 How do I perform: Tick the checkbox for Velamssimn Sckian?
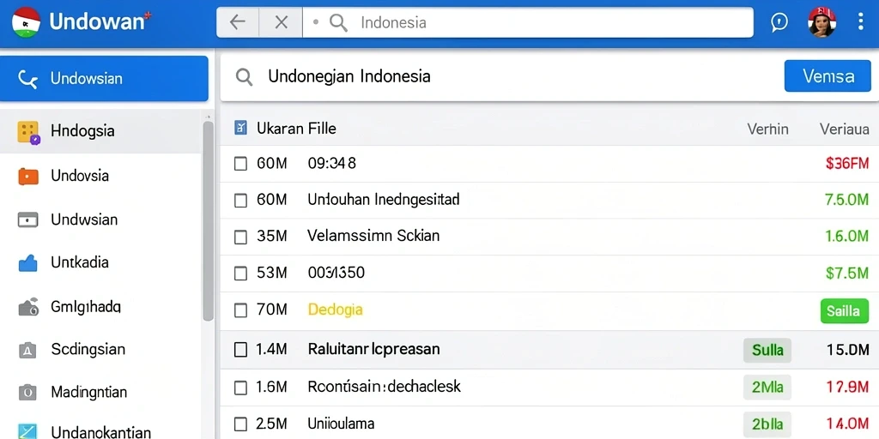(240, 237)
